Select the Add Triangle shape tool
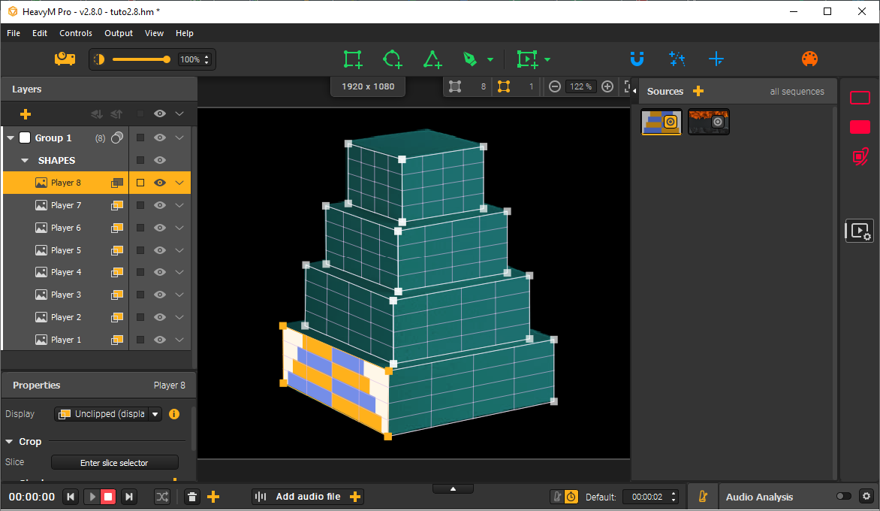Viewport: 880px width, 511px height. tap(432, 59)
